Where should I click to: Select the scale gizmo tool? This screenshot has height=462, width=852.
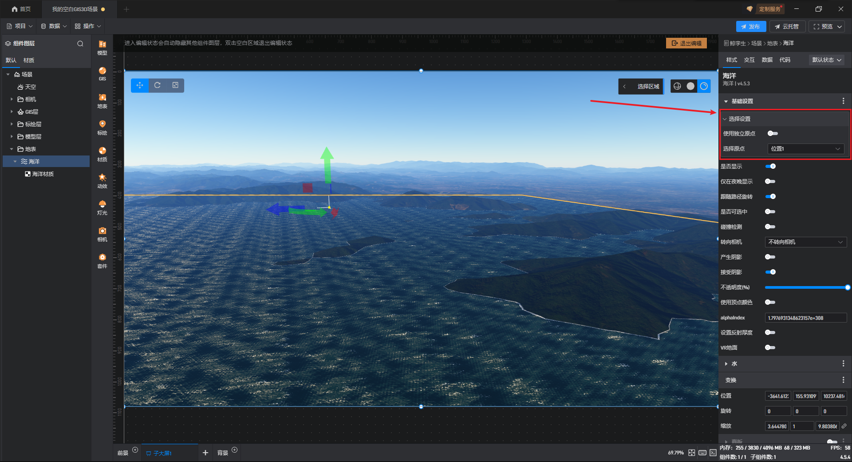(x=175, y=85)
